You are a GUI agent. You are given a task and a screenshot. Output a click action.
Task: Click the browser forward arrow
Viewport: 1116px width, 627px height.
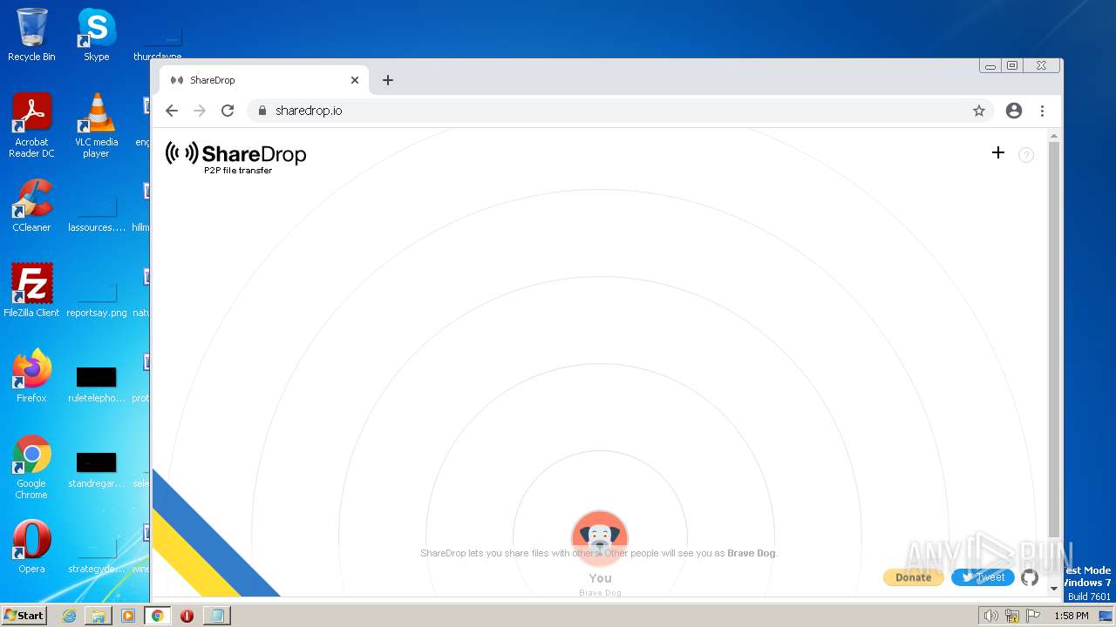click(200, 111)
